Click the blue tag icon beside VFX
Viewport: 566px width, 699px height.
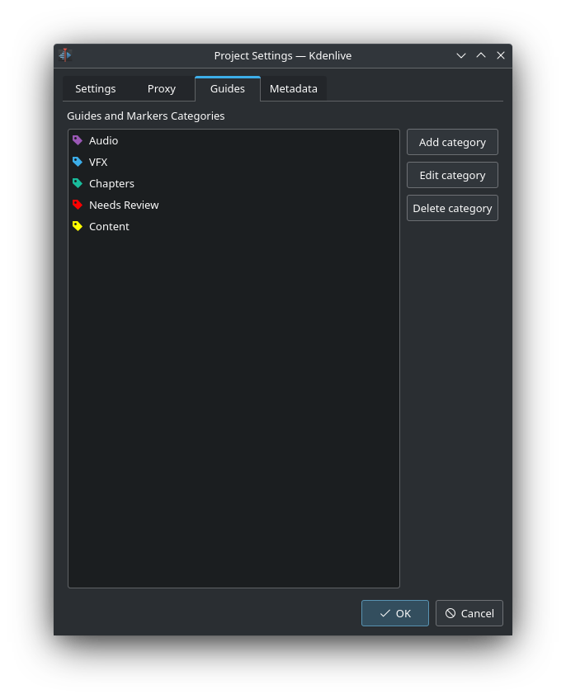point(78,162)
